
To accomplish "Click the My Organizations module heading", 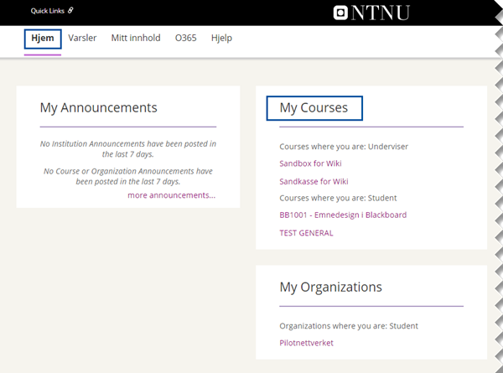I will pyautogui.click(x=331, y=287).
